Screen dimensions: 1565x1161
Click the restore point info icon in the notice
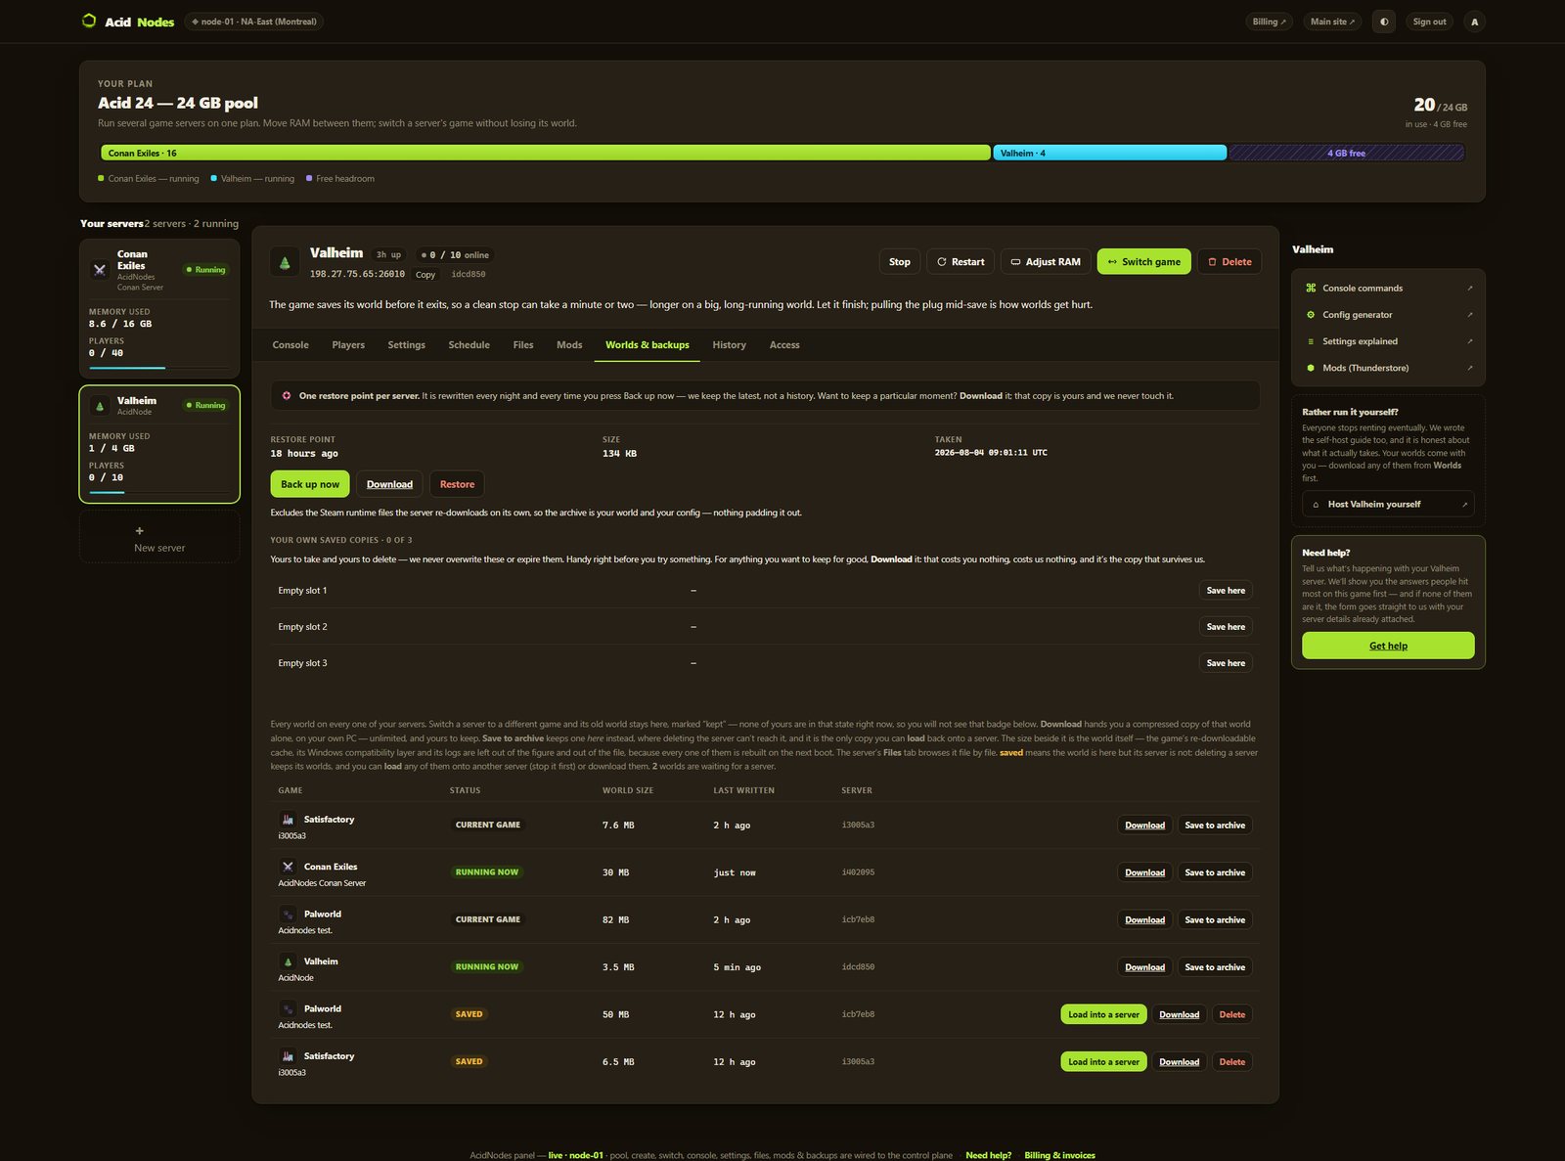[x=287, y=396]
